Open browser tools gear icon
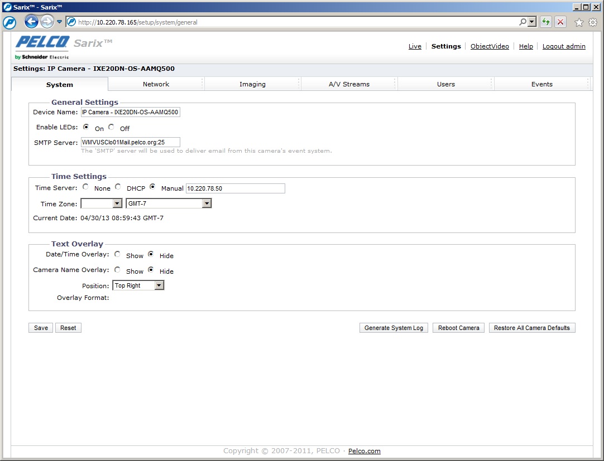The width and height of the screenshot is (604, 461). 593,22
